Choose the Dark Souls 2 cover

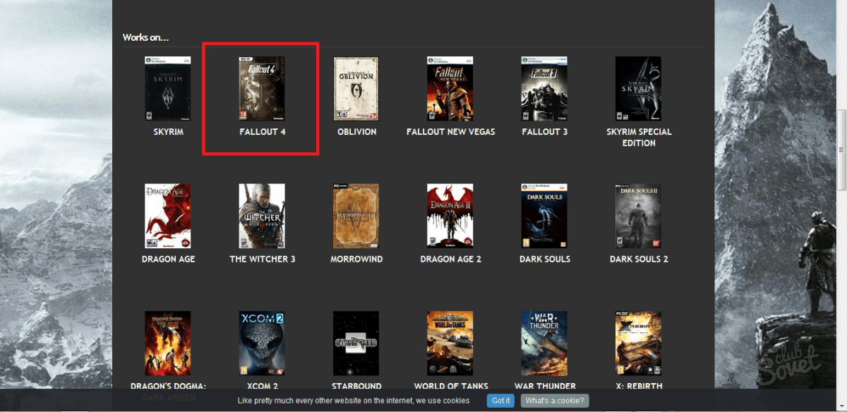[638, 216]
